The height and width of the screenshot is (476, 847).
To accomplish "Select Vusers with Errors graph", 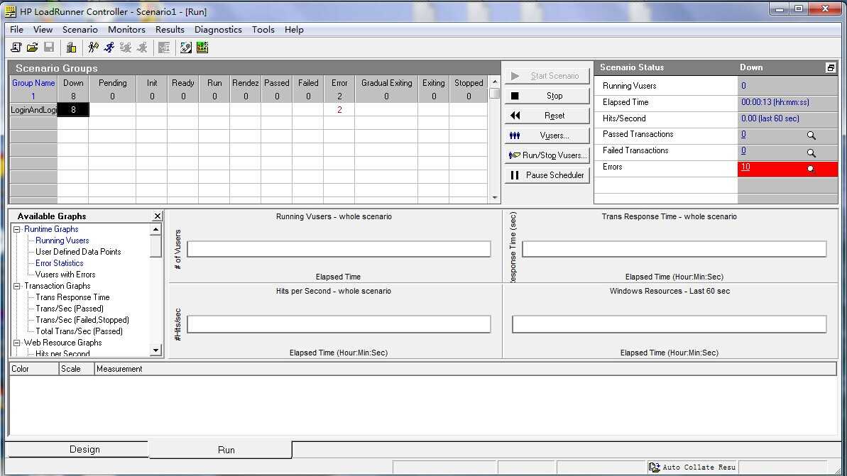I will pos(65,275).
